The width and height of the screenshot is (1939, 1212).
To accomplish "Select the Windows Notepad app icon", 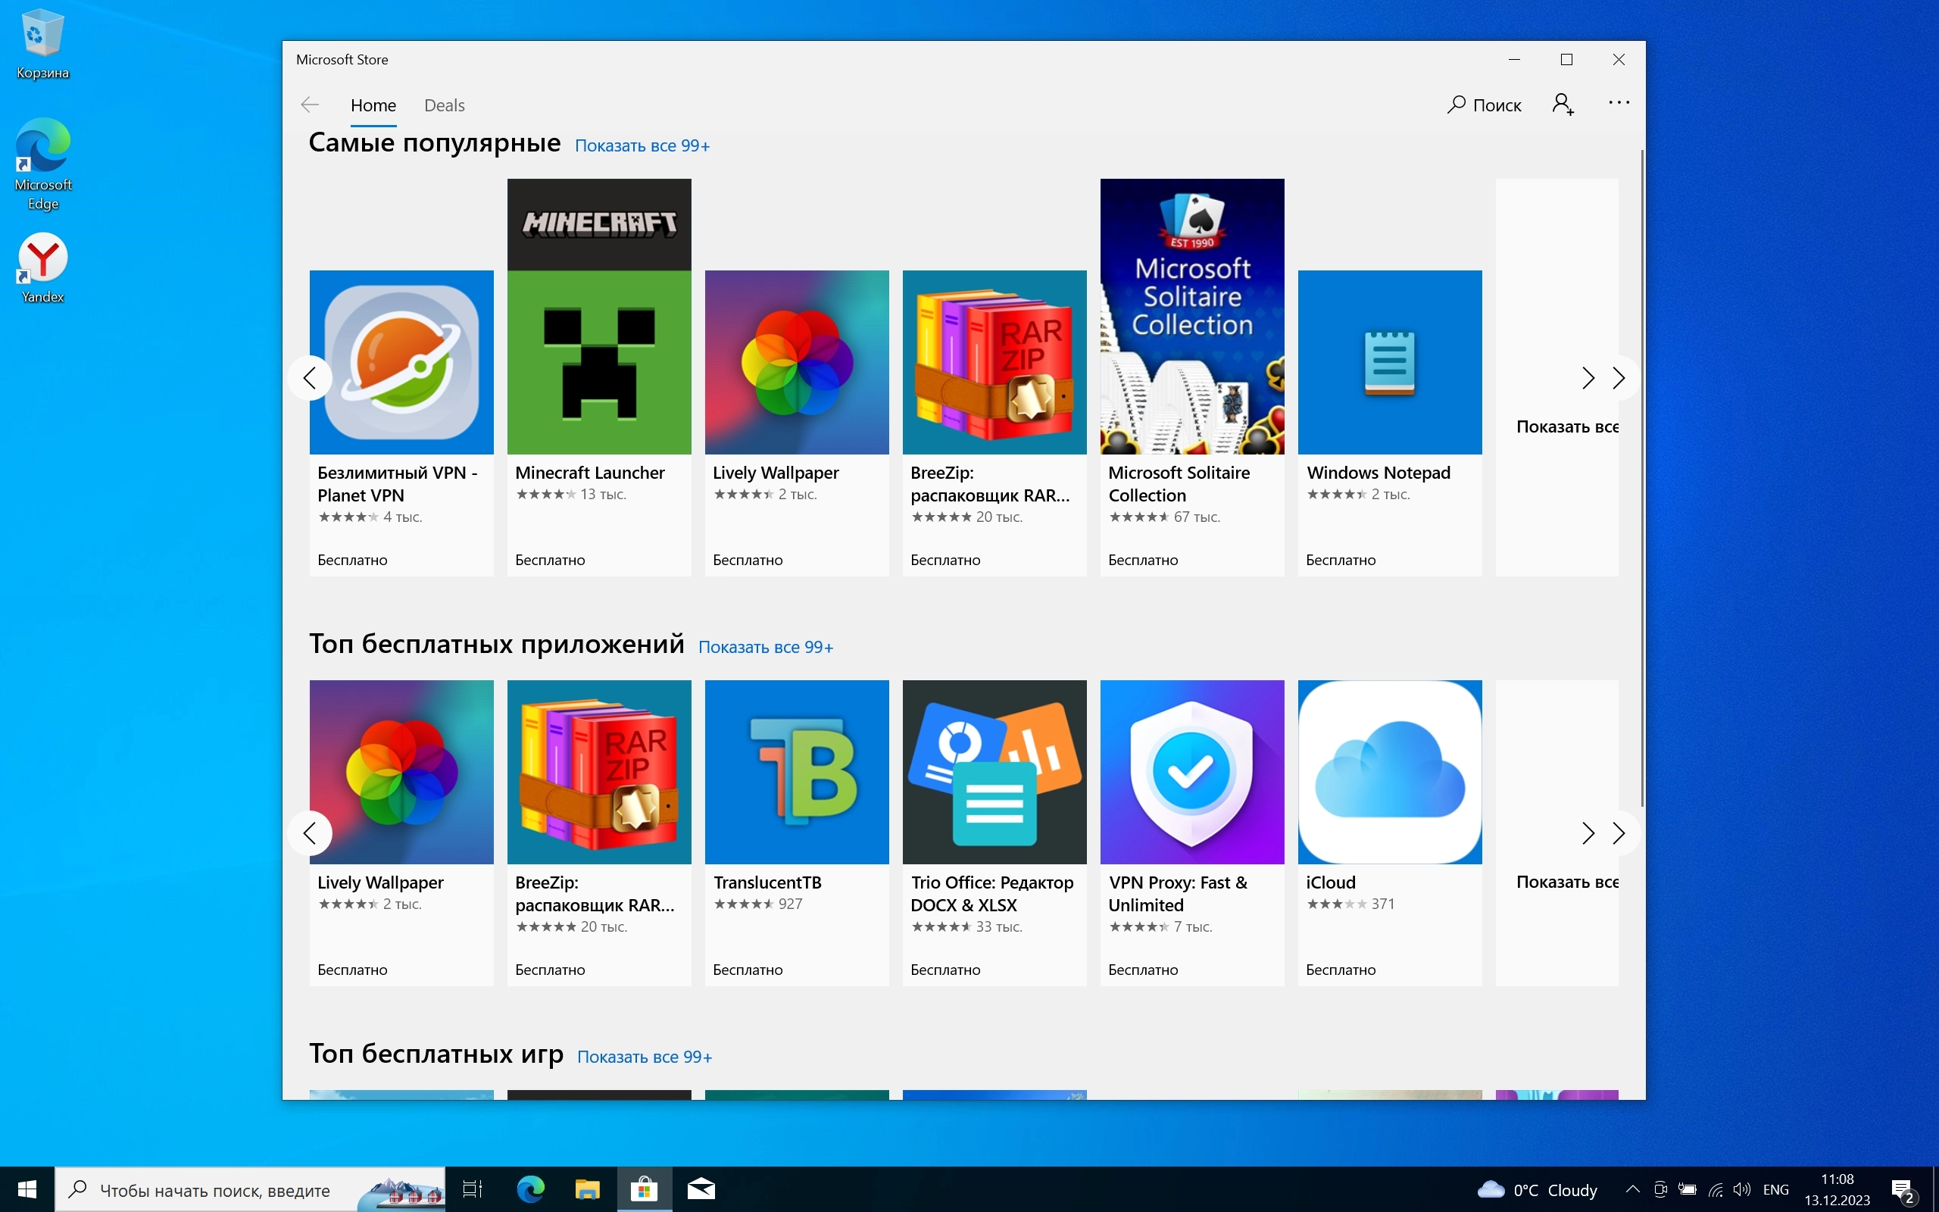I will (x=1389, y=362).
